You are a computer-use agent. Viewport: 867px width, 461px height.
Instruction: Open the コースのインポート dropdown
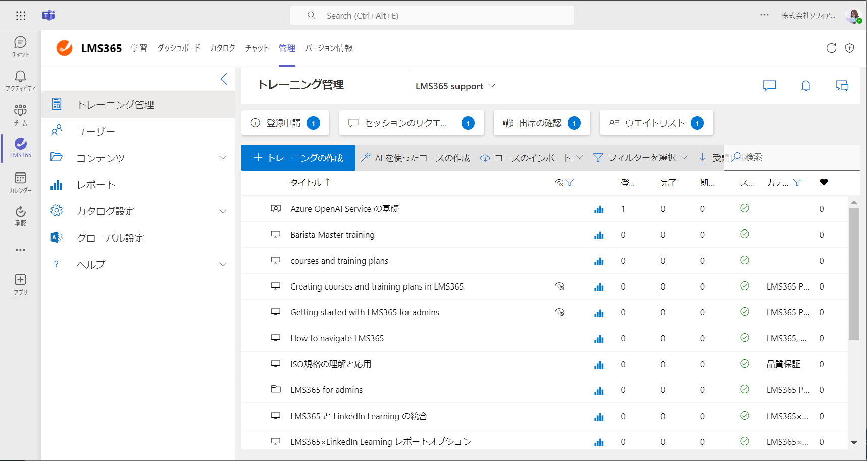coord(531,158)
